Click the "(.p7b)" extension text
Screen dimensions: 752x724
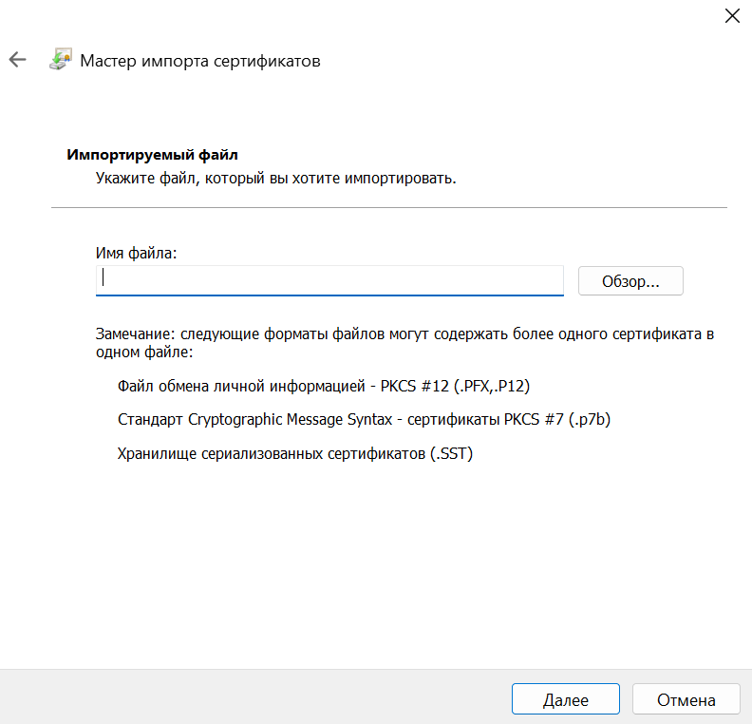589,419
